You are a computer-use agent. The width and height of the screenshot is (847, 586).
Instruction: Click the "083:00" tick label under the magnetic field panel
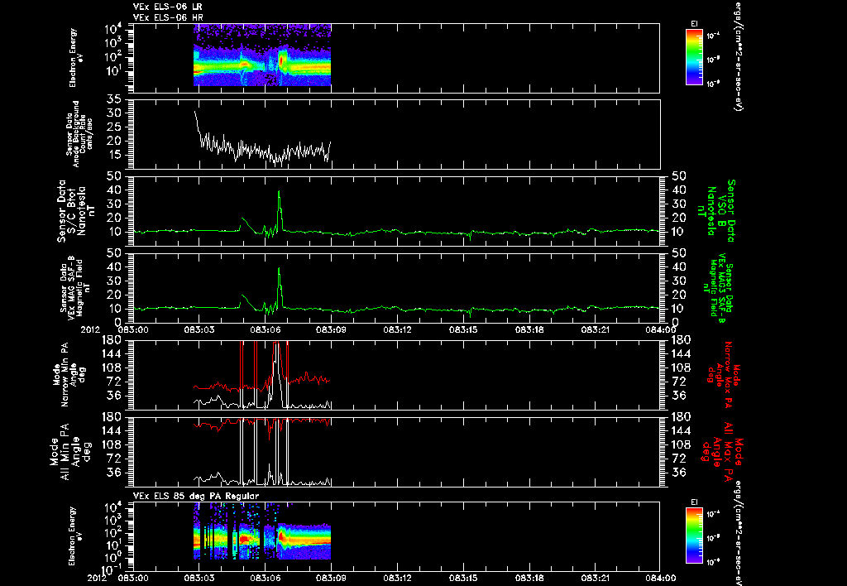pos(132,329)
